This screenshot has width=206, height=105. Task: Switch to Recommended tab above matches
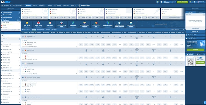point(41,30)
